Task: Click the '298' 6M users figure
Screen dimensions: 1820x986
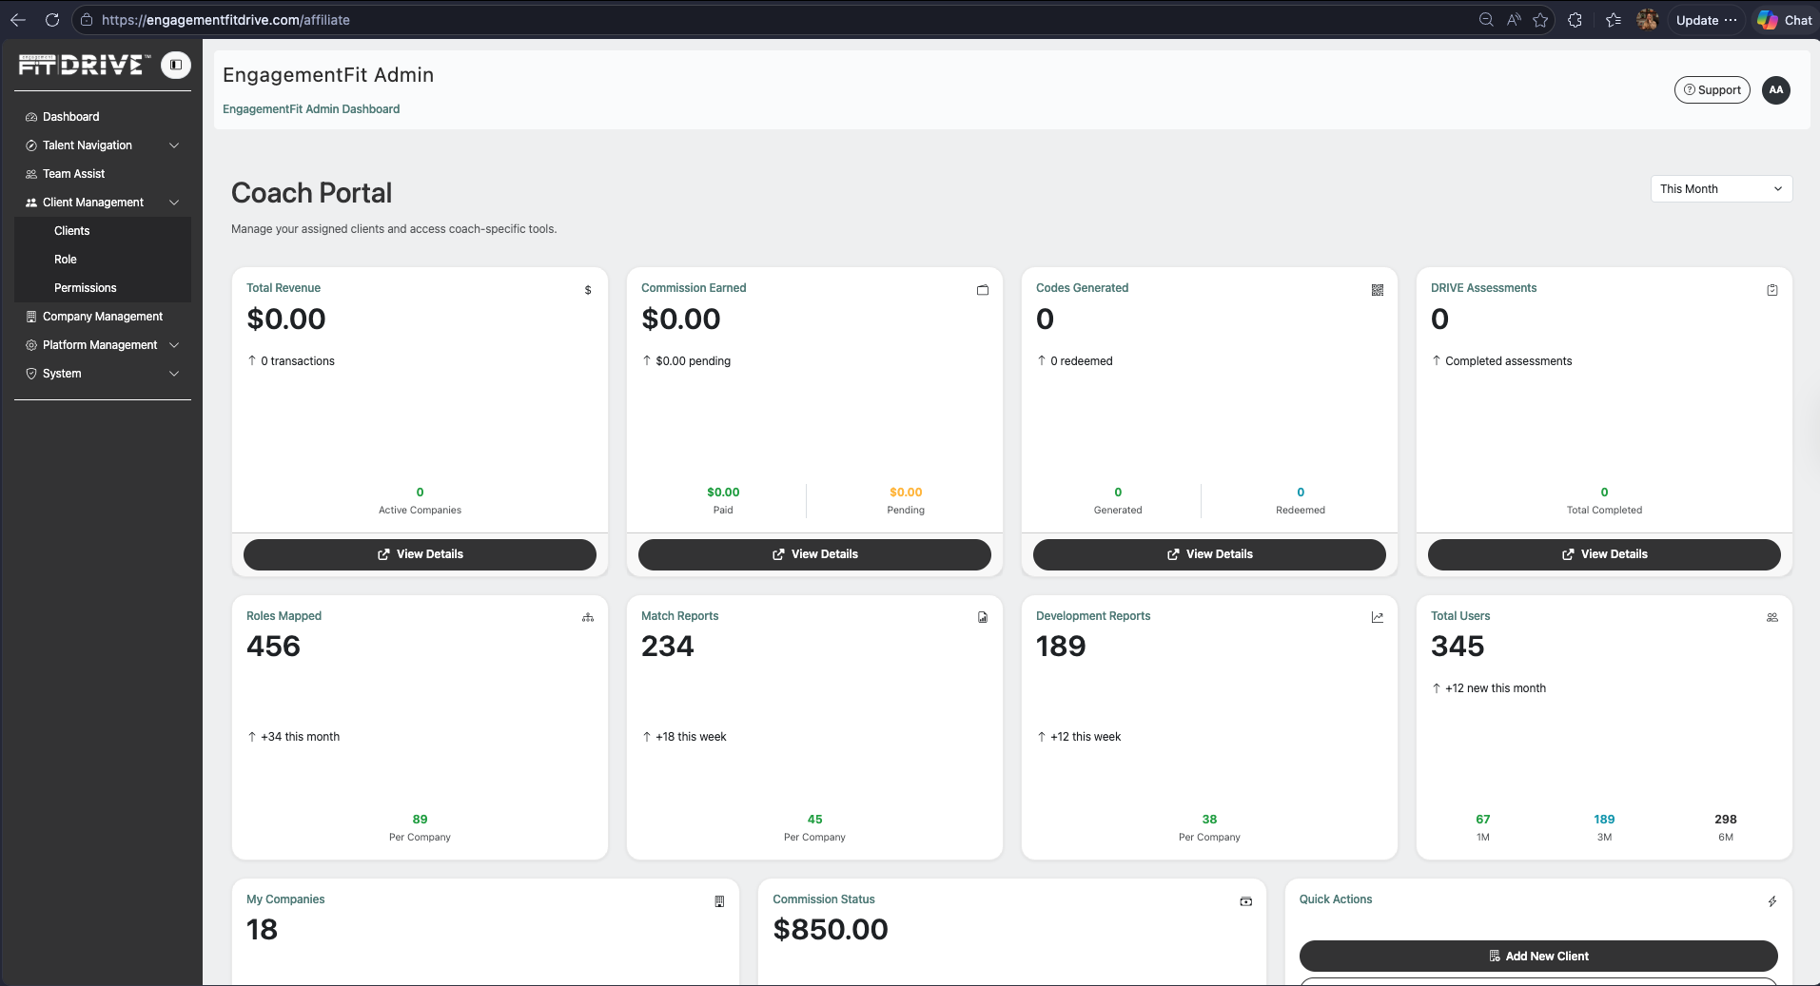Action: [1726, 820]
